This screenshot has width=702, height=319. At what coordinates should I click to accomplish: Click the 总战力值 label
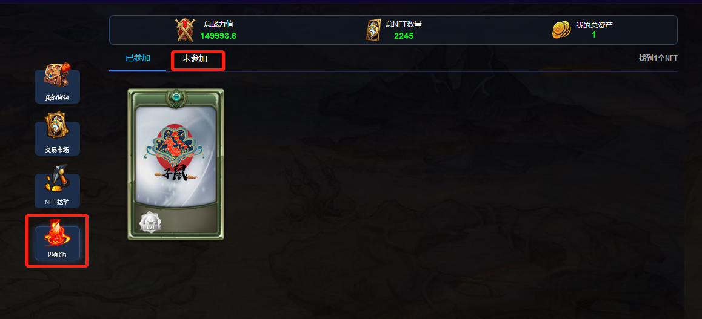click(218, 24)
